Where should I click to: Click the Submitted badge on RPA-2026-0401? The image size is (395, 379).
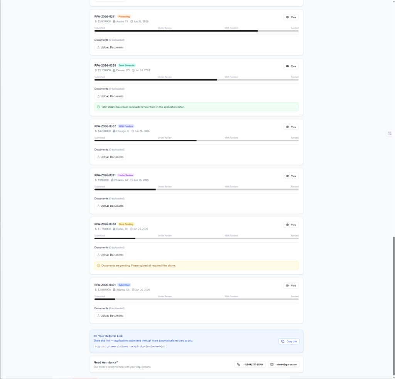[x=124, y=285]
